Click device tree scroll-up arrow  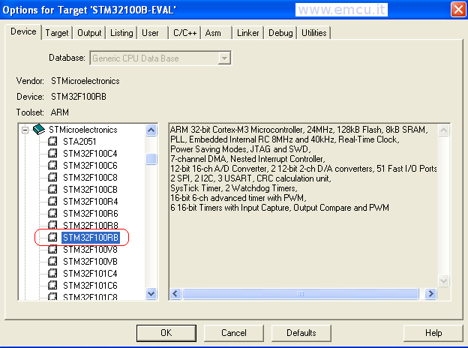(x=151, y=130)
